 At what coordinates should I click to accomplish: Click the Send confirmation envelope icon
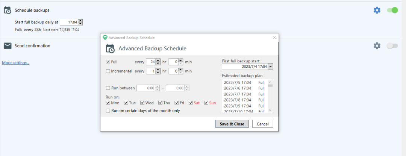(8, 46)
